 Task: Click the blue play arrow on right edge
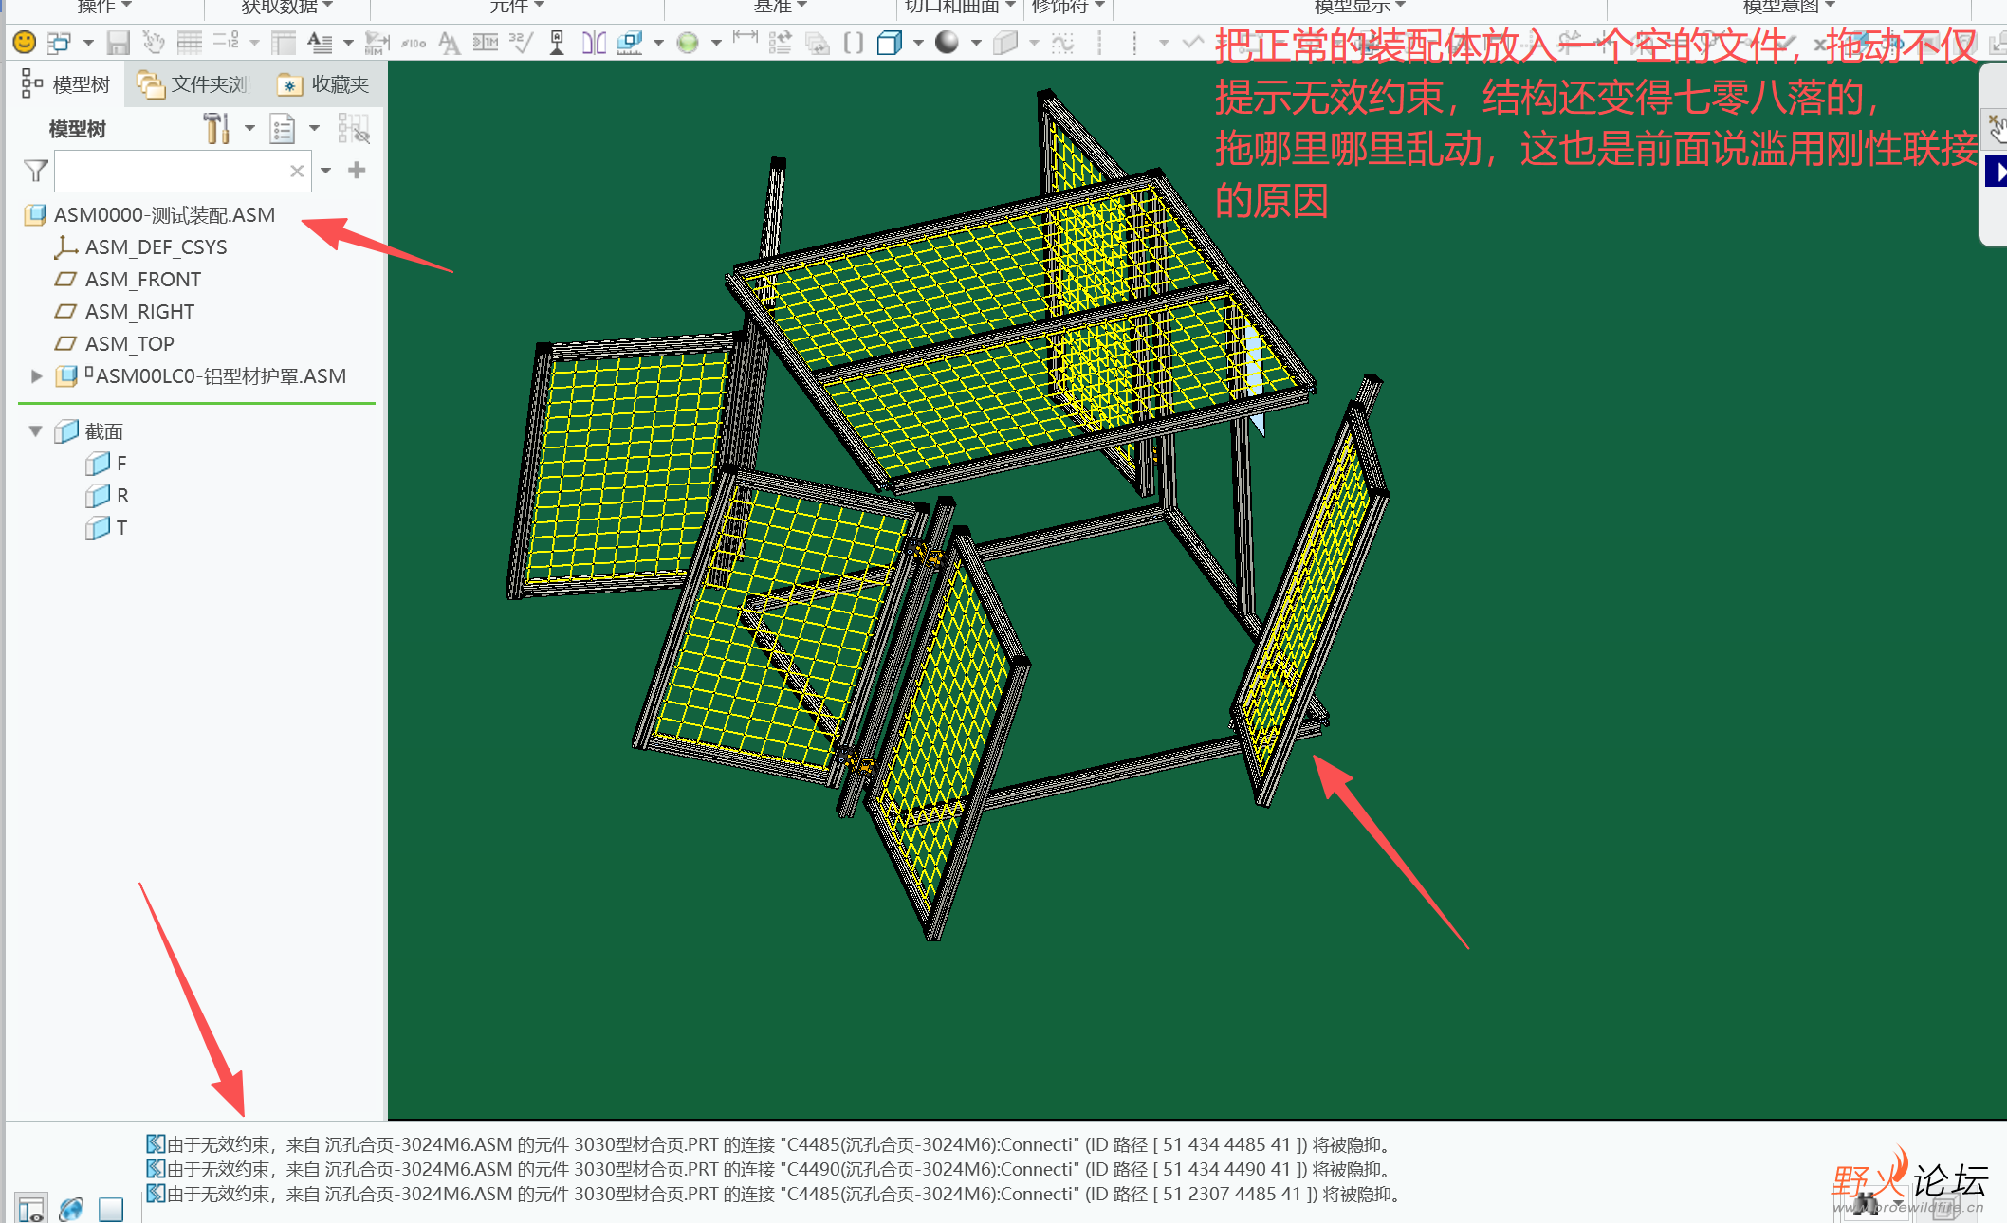tap(1997, 173)
